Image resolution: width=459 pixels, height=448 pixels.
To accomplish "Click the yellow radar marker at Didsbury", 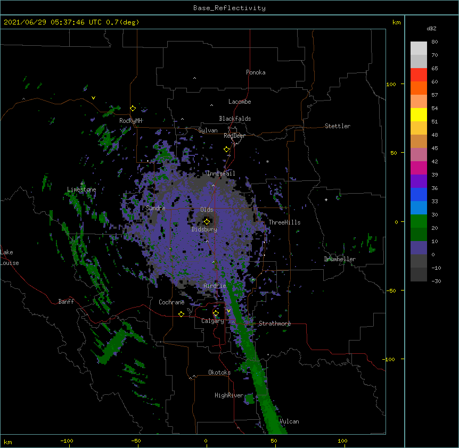I will 207,221.
